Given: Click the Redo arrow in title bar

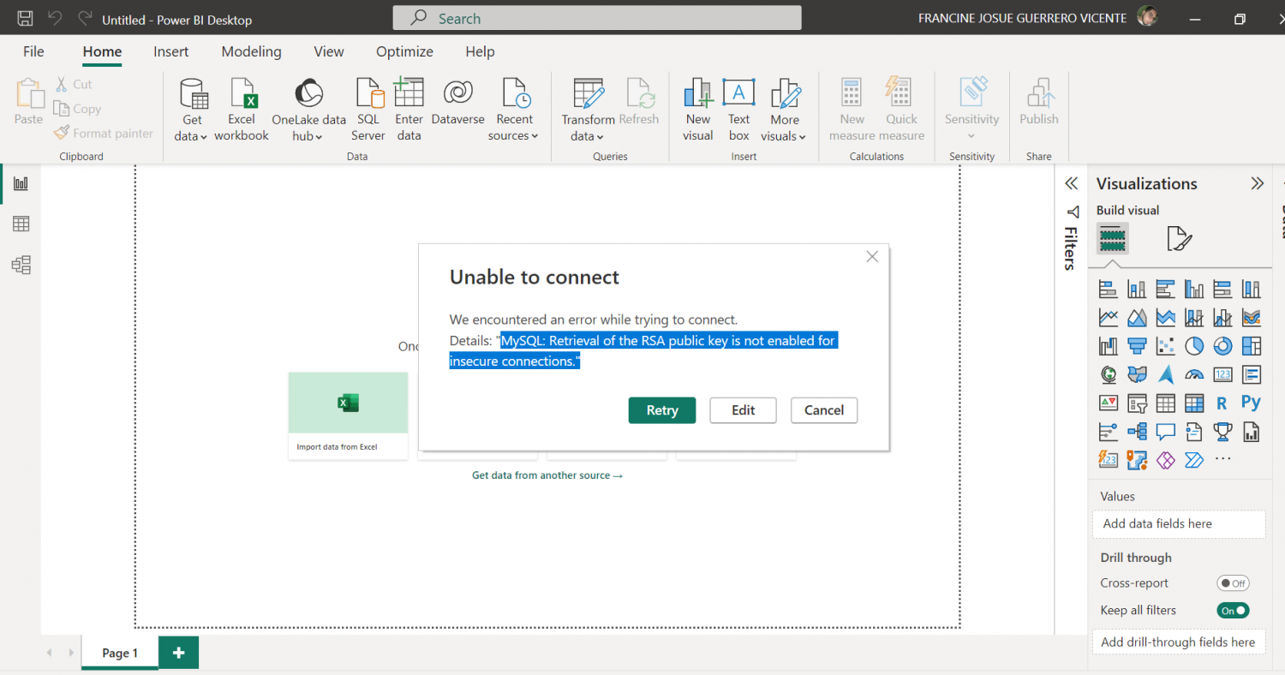Looking at the screenshot, I should 84,18.
